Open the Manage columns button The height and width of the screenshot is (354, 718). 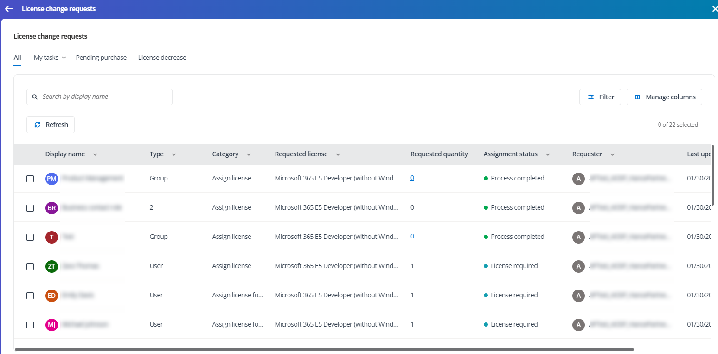click(664, 97)
